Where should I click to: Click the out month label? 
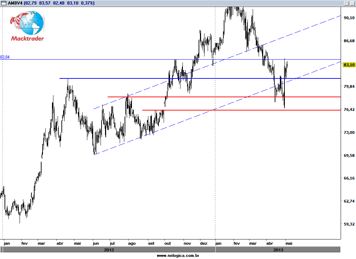(x=168, y=243)
